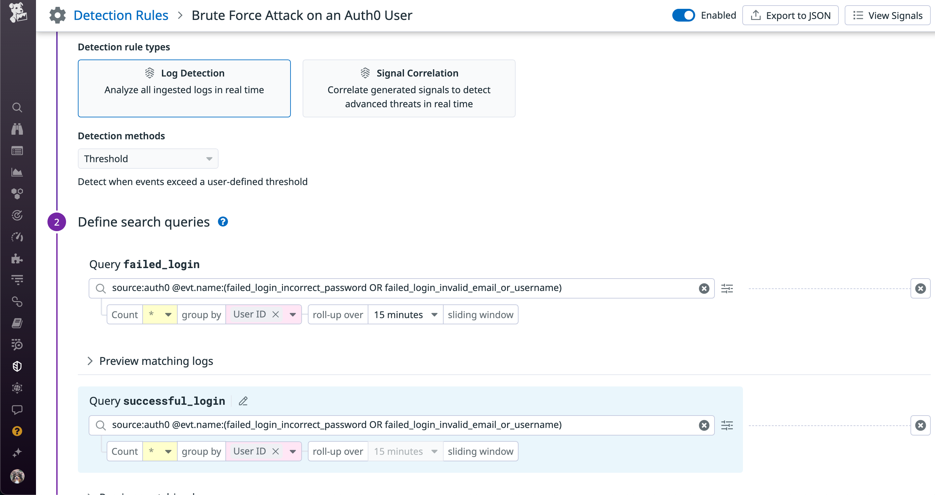Open help via the question mark sidebar icon
The width and height of the screenshot is (935, 495).
click(x=17, y=431)
